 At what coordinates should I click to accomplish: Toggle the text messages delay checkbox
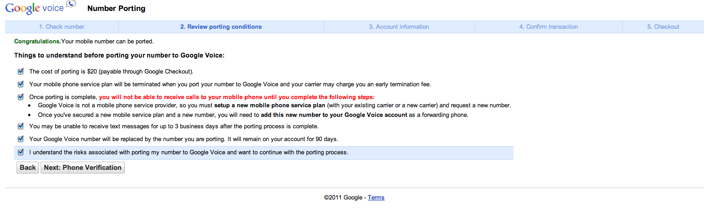21,126
